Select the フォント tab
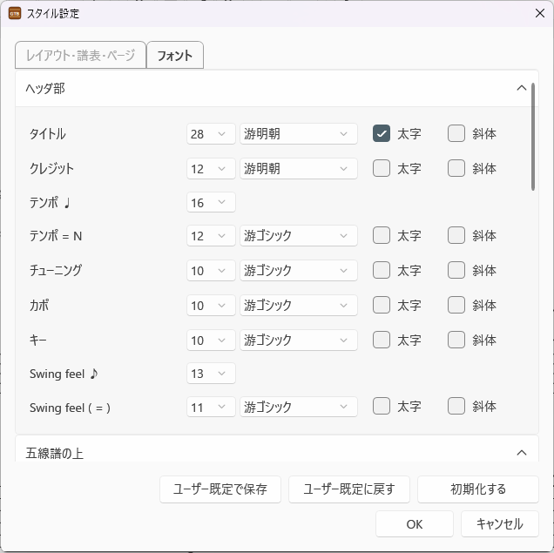The height and width of the screenshot is (553, 554). (175, 55)
